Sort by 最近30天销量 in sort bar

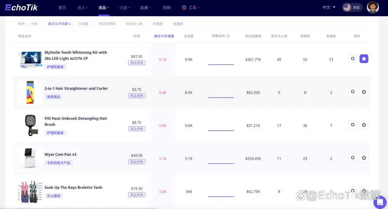click(59, 24)
